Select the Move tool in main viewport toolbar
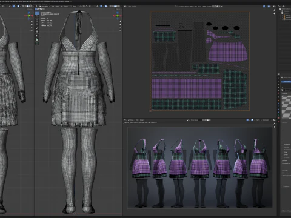 pyautogui.click(x=37, y=21)
